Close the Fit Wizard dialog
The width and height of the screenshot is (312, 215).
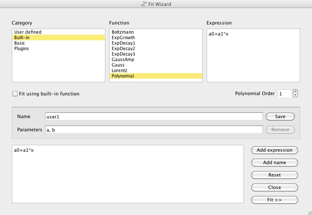(x=275, y=188)
